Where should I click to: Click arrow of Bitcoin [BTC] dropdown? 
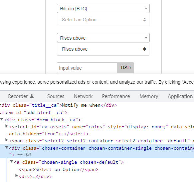pyautogui.click(x=146, y=8)
